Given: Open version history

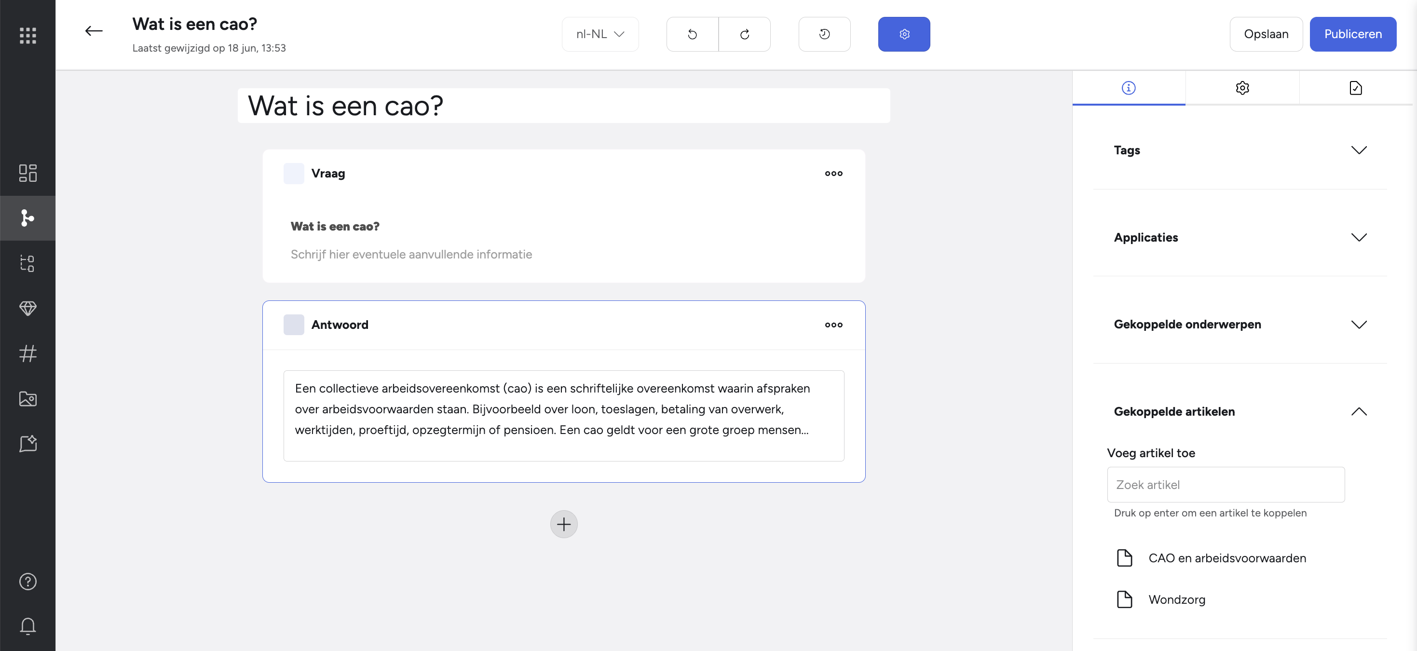Looking at the screenshot, I should coord(824,34).
